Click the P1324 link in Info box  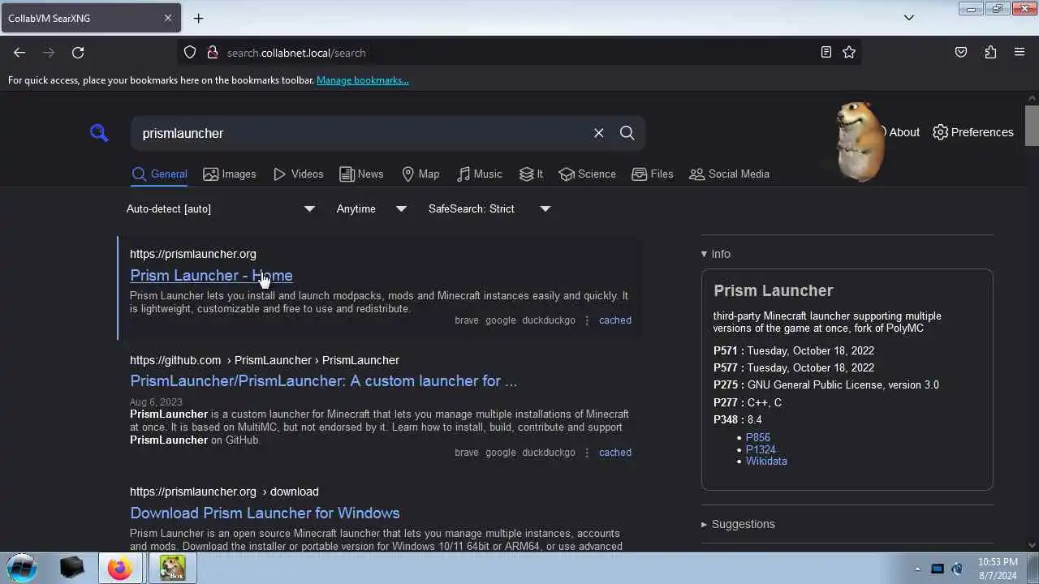pyautogui.click(x=761, y=449)
